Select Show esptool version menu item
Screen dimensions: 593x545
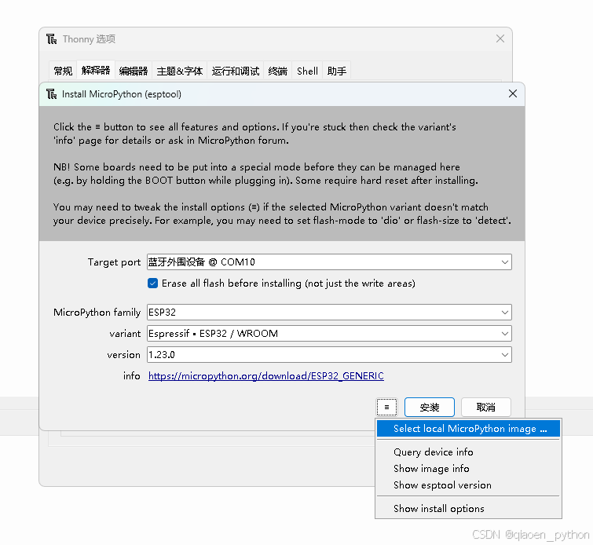[x=468, y=485]
